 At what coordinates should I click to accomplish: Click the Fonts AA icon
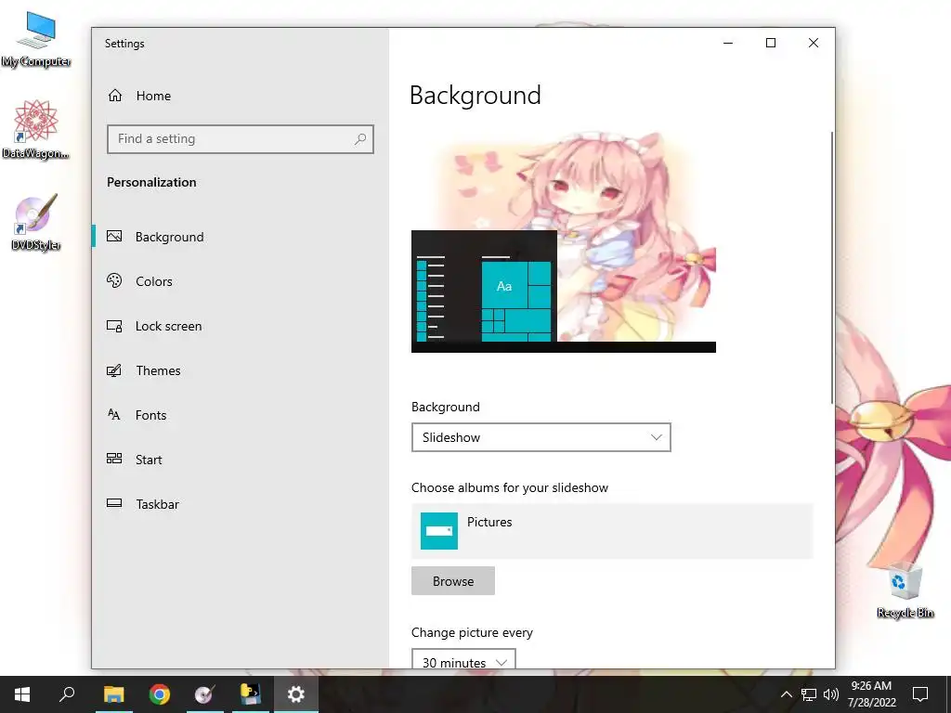click(x=114, y=414)
